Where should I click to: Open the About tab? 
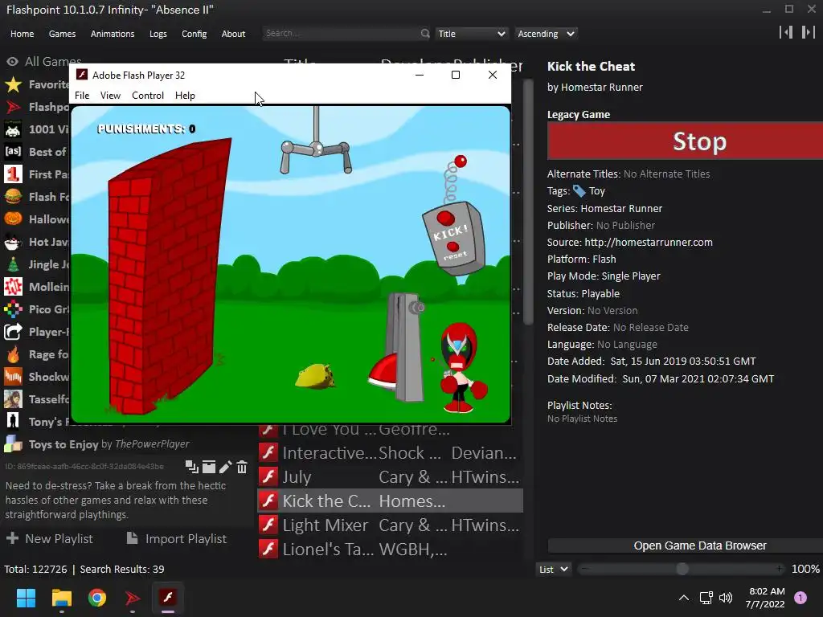[233, 34]
